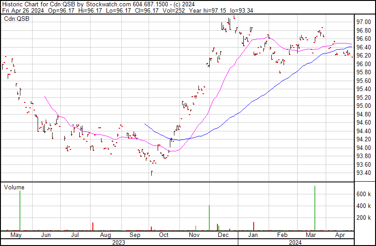Viewport: 376px width, 246px height.
Task: Click the Year hi=97.15 header value
Action: pos(207,10)
